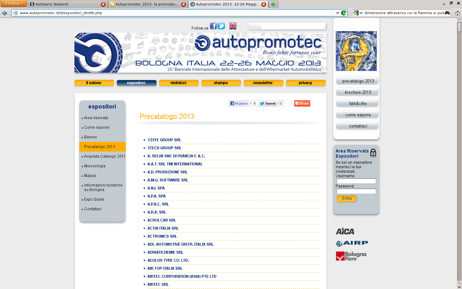Image resolution: width=462 pixels, height=289 pixels.
Task: Open exhibitor 3 EFFE GROUP SRL
Action: pos(164,140)
